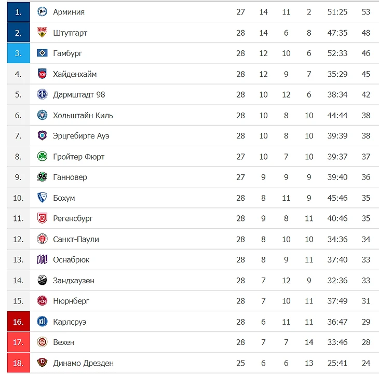Click the Osnabrück VfL logo icon
This screenshot has width=379, height=374.
pos(42,259)
